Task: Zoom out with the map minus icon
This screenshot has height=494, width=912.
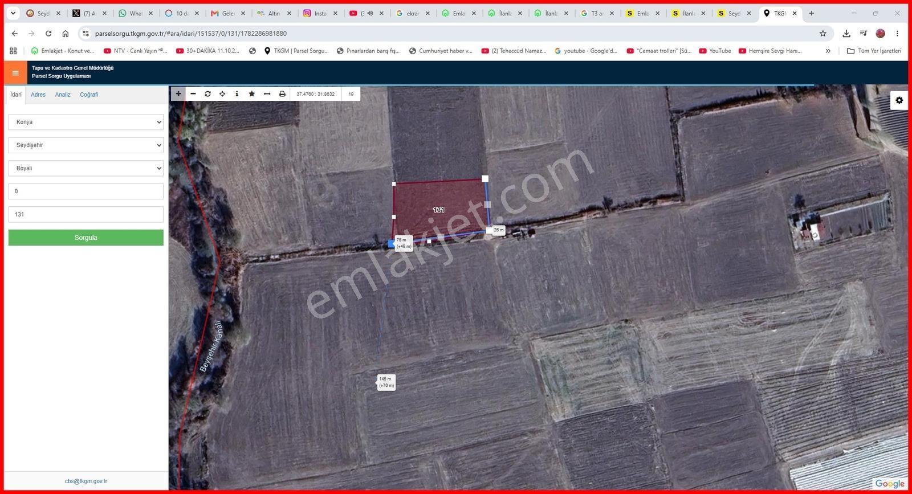Action: point(193,93)
